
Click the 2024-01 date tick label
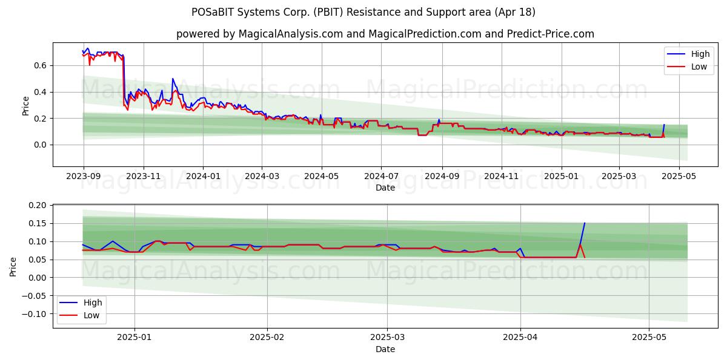[x=202, y=175]
